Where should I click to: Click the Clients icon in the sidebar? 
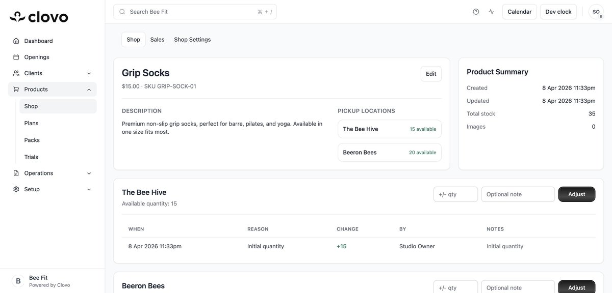point(15,72)
